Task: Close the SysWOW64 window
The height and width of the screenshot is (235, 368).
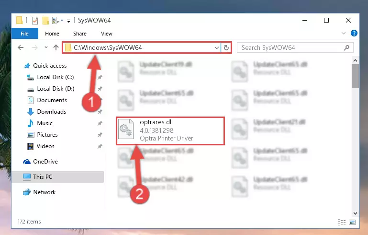Action: (x=348, y=21)
